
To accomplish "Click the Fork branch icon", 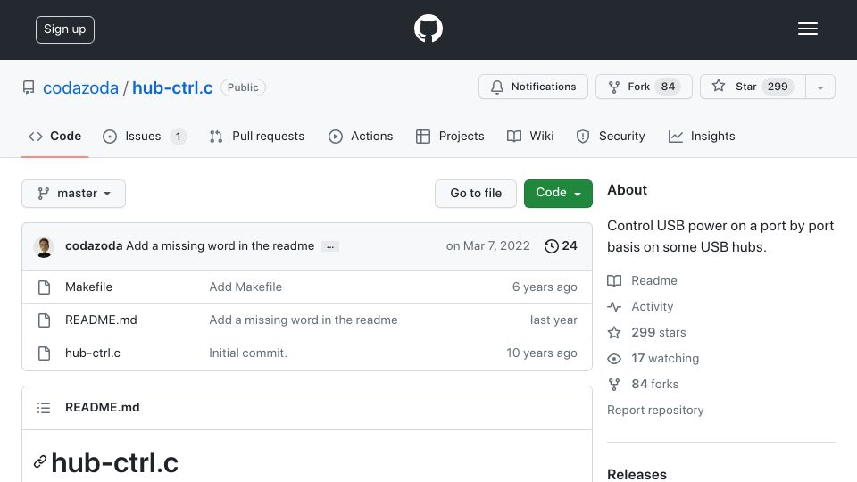I will tap(614, 87).
